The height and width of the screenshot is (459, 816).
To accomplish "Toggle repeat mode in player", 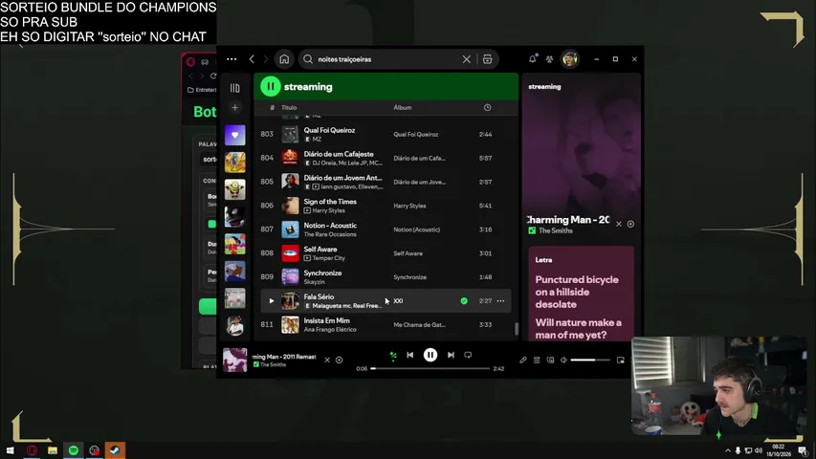I will (x=468, y=355).
